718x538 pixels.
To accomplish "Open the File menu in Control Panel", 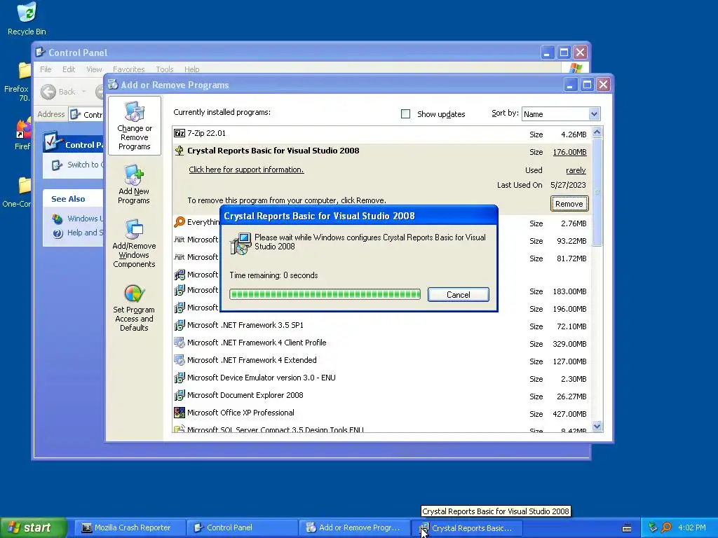I will (x=46, y=69).
